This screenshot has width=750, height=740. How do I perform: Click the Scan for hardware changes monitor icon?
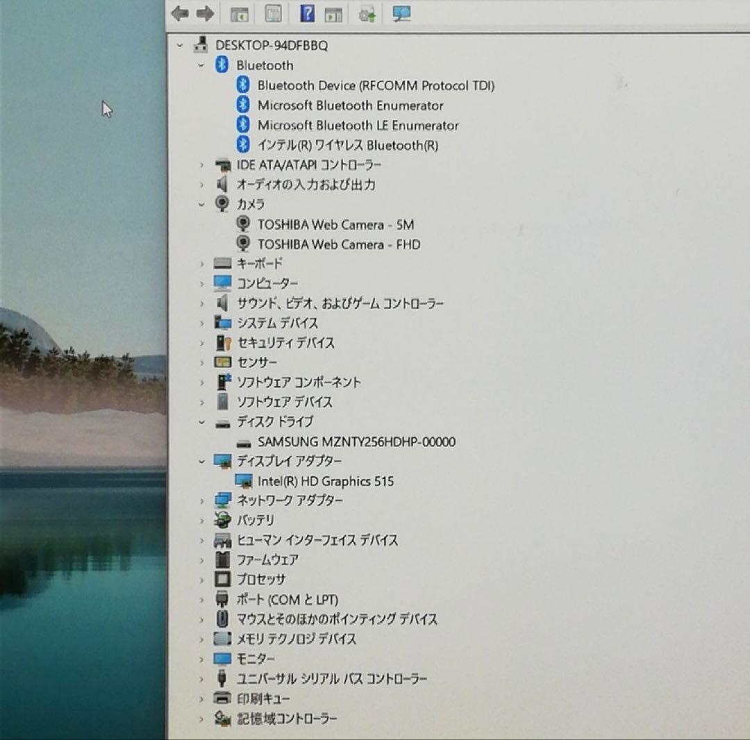401,13
